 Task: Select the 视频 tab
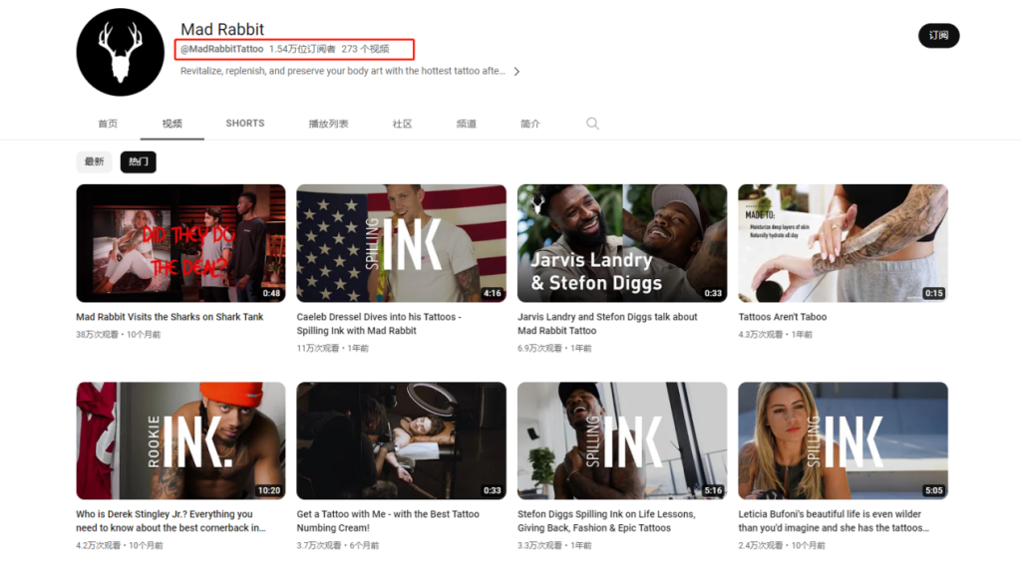click(171, 124)
